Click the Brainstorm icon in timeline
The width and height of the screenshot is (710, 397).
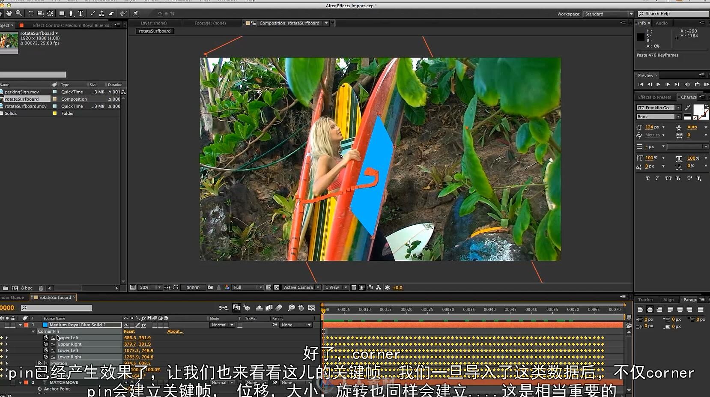(291, 307)
